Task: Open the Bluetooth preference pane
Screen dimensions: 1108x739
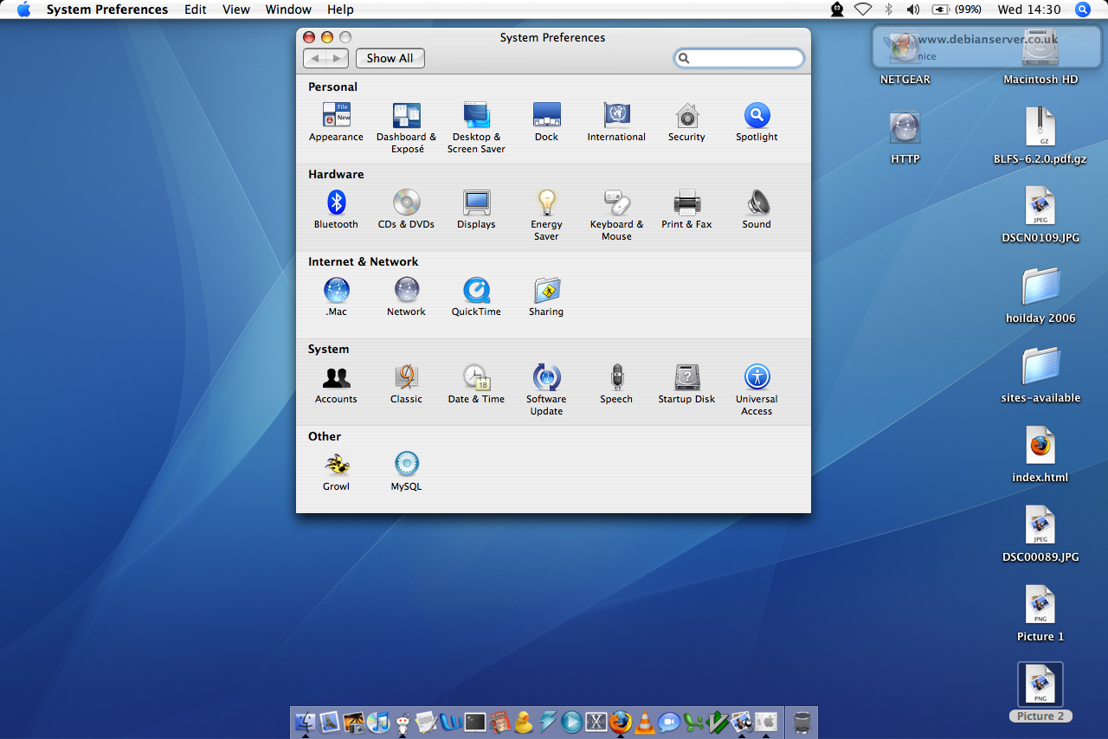Action: (x=336, y=203)
